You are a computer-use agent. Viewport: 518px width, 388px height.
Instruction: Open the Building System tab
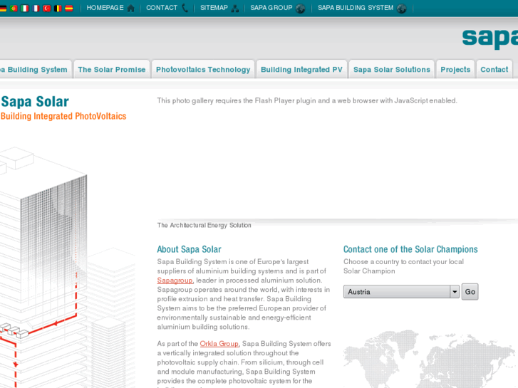pyautogui.click(x=34, y=69)
